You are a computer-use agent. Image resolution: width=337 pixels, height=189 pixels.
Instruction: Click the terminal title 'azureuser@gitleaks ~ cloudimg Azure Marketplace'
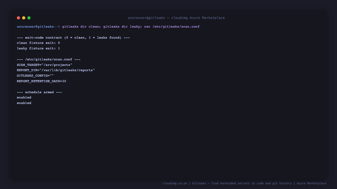(176, 18)
